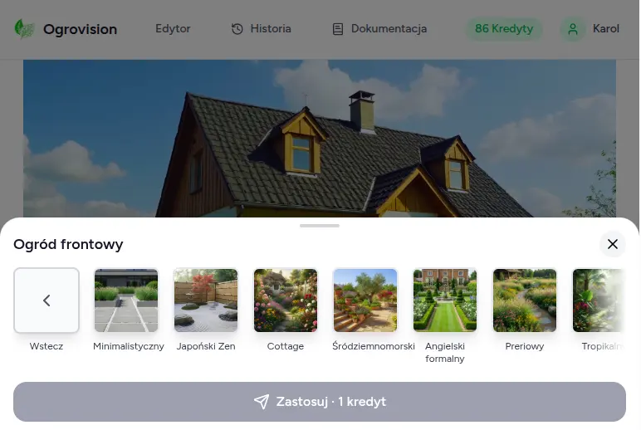Open the Edytor tab
641x430 pixels.
[x=173, y=29]
